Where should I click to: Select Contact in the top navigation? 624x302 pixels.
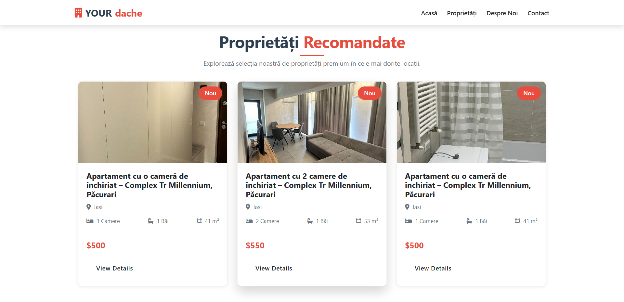point(538,13)
